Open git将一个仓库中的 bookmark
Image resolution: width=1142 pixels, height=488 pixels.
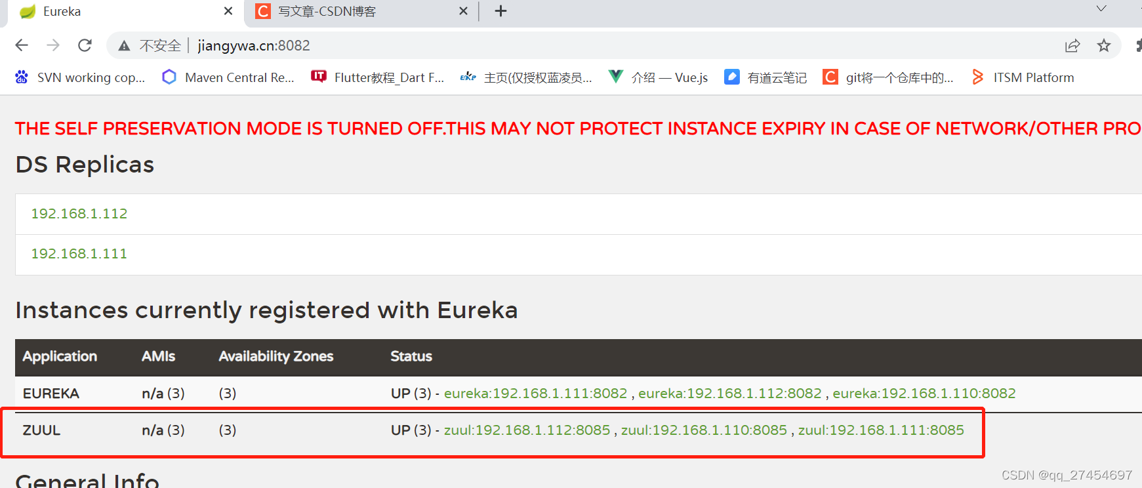pyautogui.click(x=888, y=77)
